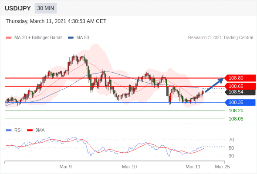Click the pink MA 20 Bollinger legend swatch
257x174 pixels.
tap(9, 38)
